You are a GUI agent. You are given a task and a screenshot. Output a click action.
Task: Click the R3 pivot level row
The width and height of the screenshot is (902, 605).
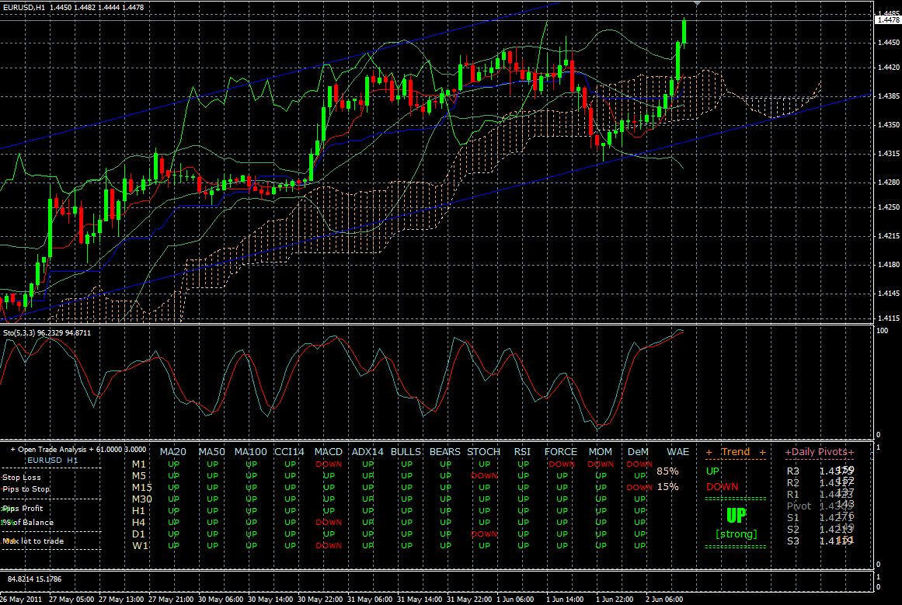coord(820,471)
